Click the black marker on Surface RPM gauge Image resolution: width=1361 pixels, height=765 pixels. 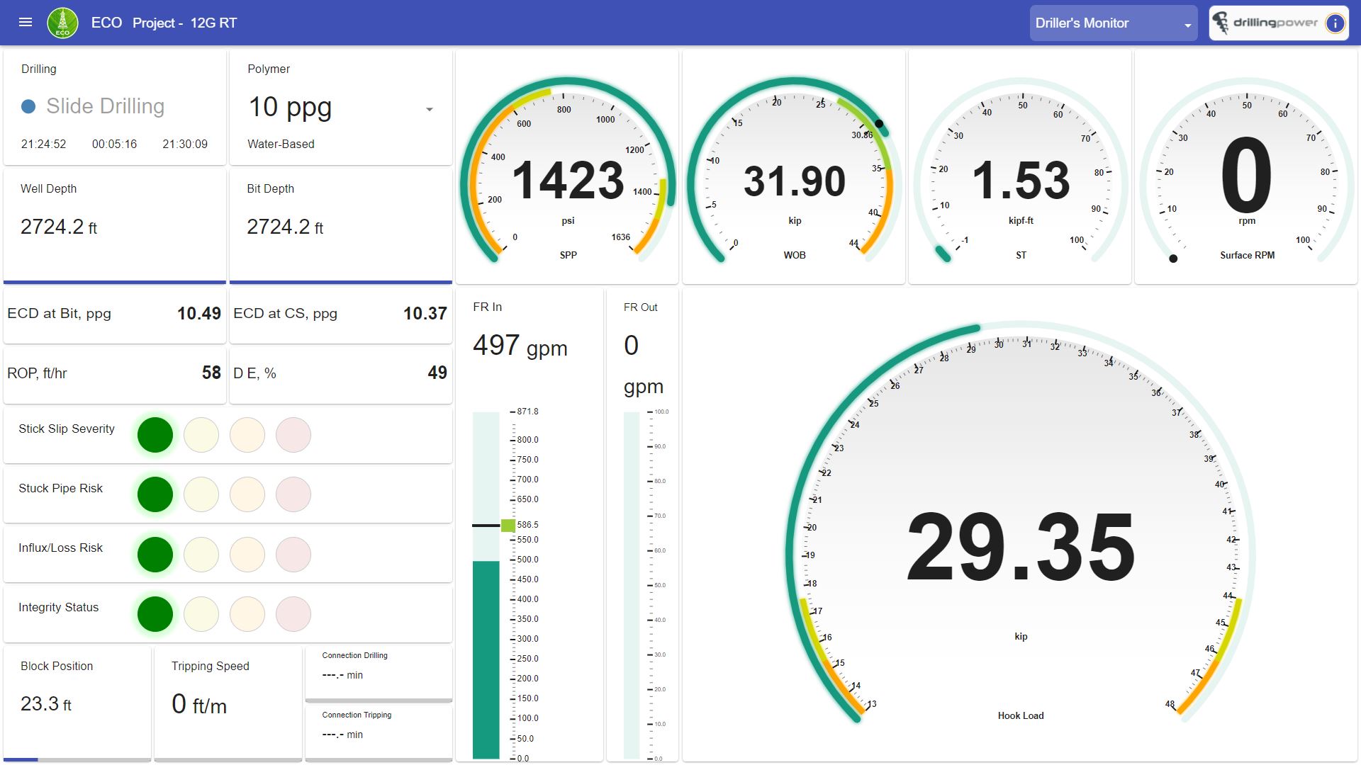[x=1173, y=259]
